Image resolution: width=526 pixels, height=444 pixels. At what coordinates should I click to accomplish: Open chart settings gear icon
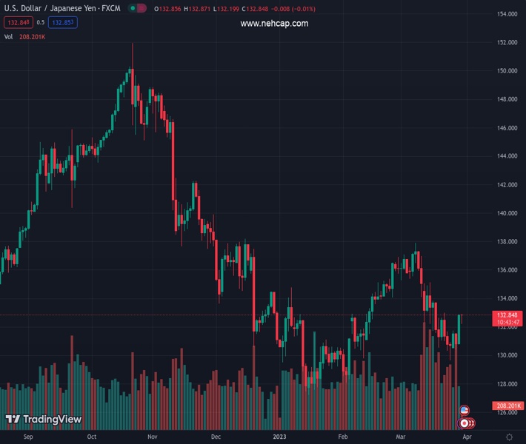508,437
